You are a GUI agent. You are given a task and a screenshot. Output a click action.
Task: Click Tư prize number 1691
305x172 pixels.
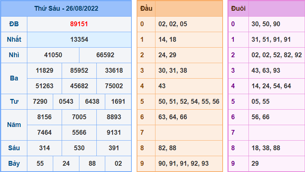click(x=118, y=102)
